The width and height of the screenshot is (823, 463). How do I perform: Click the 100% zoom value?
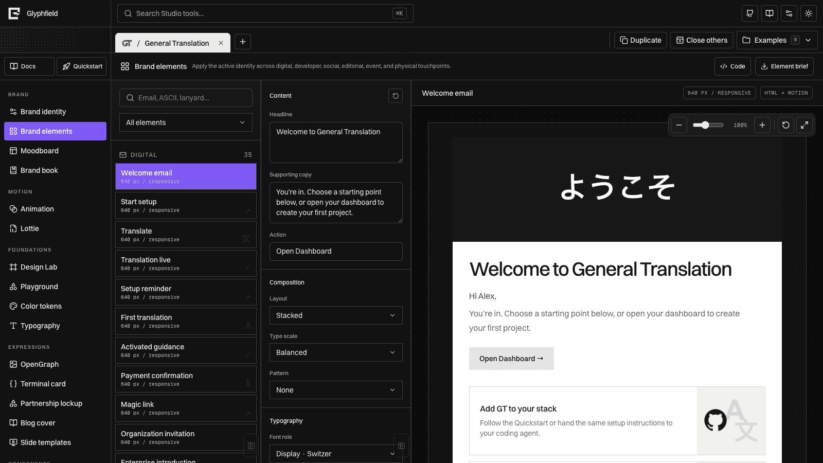[740, 125]
